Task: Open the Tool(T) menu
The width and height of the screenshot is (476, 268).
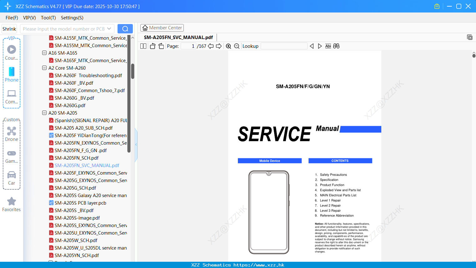Action: (x=48, y=17)
